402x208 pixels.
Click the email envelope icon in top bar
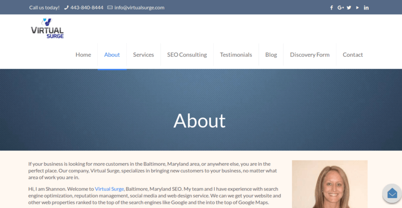(110, 8)
